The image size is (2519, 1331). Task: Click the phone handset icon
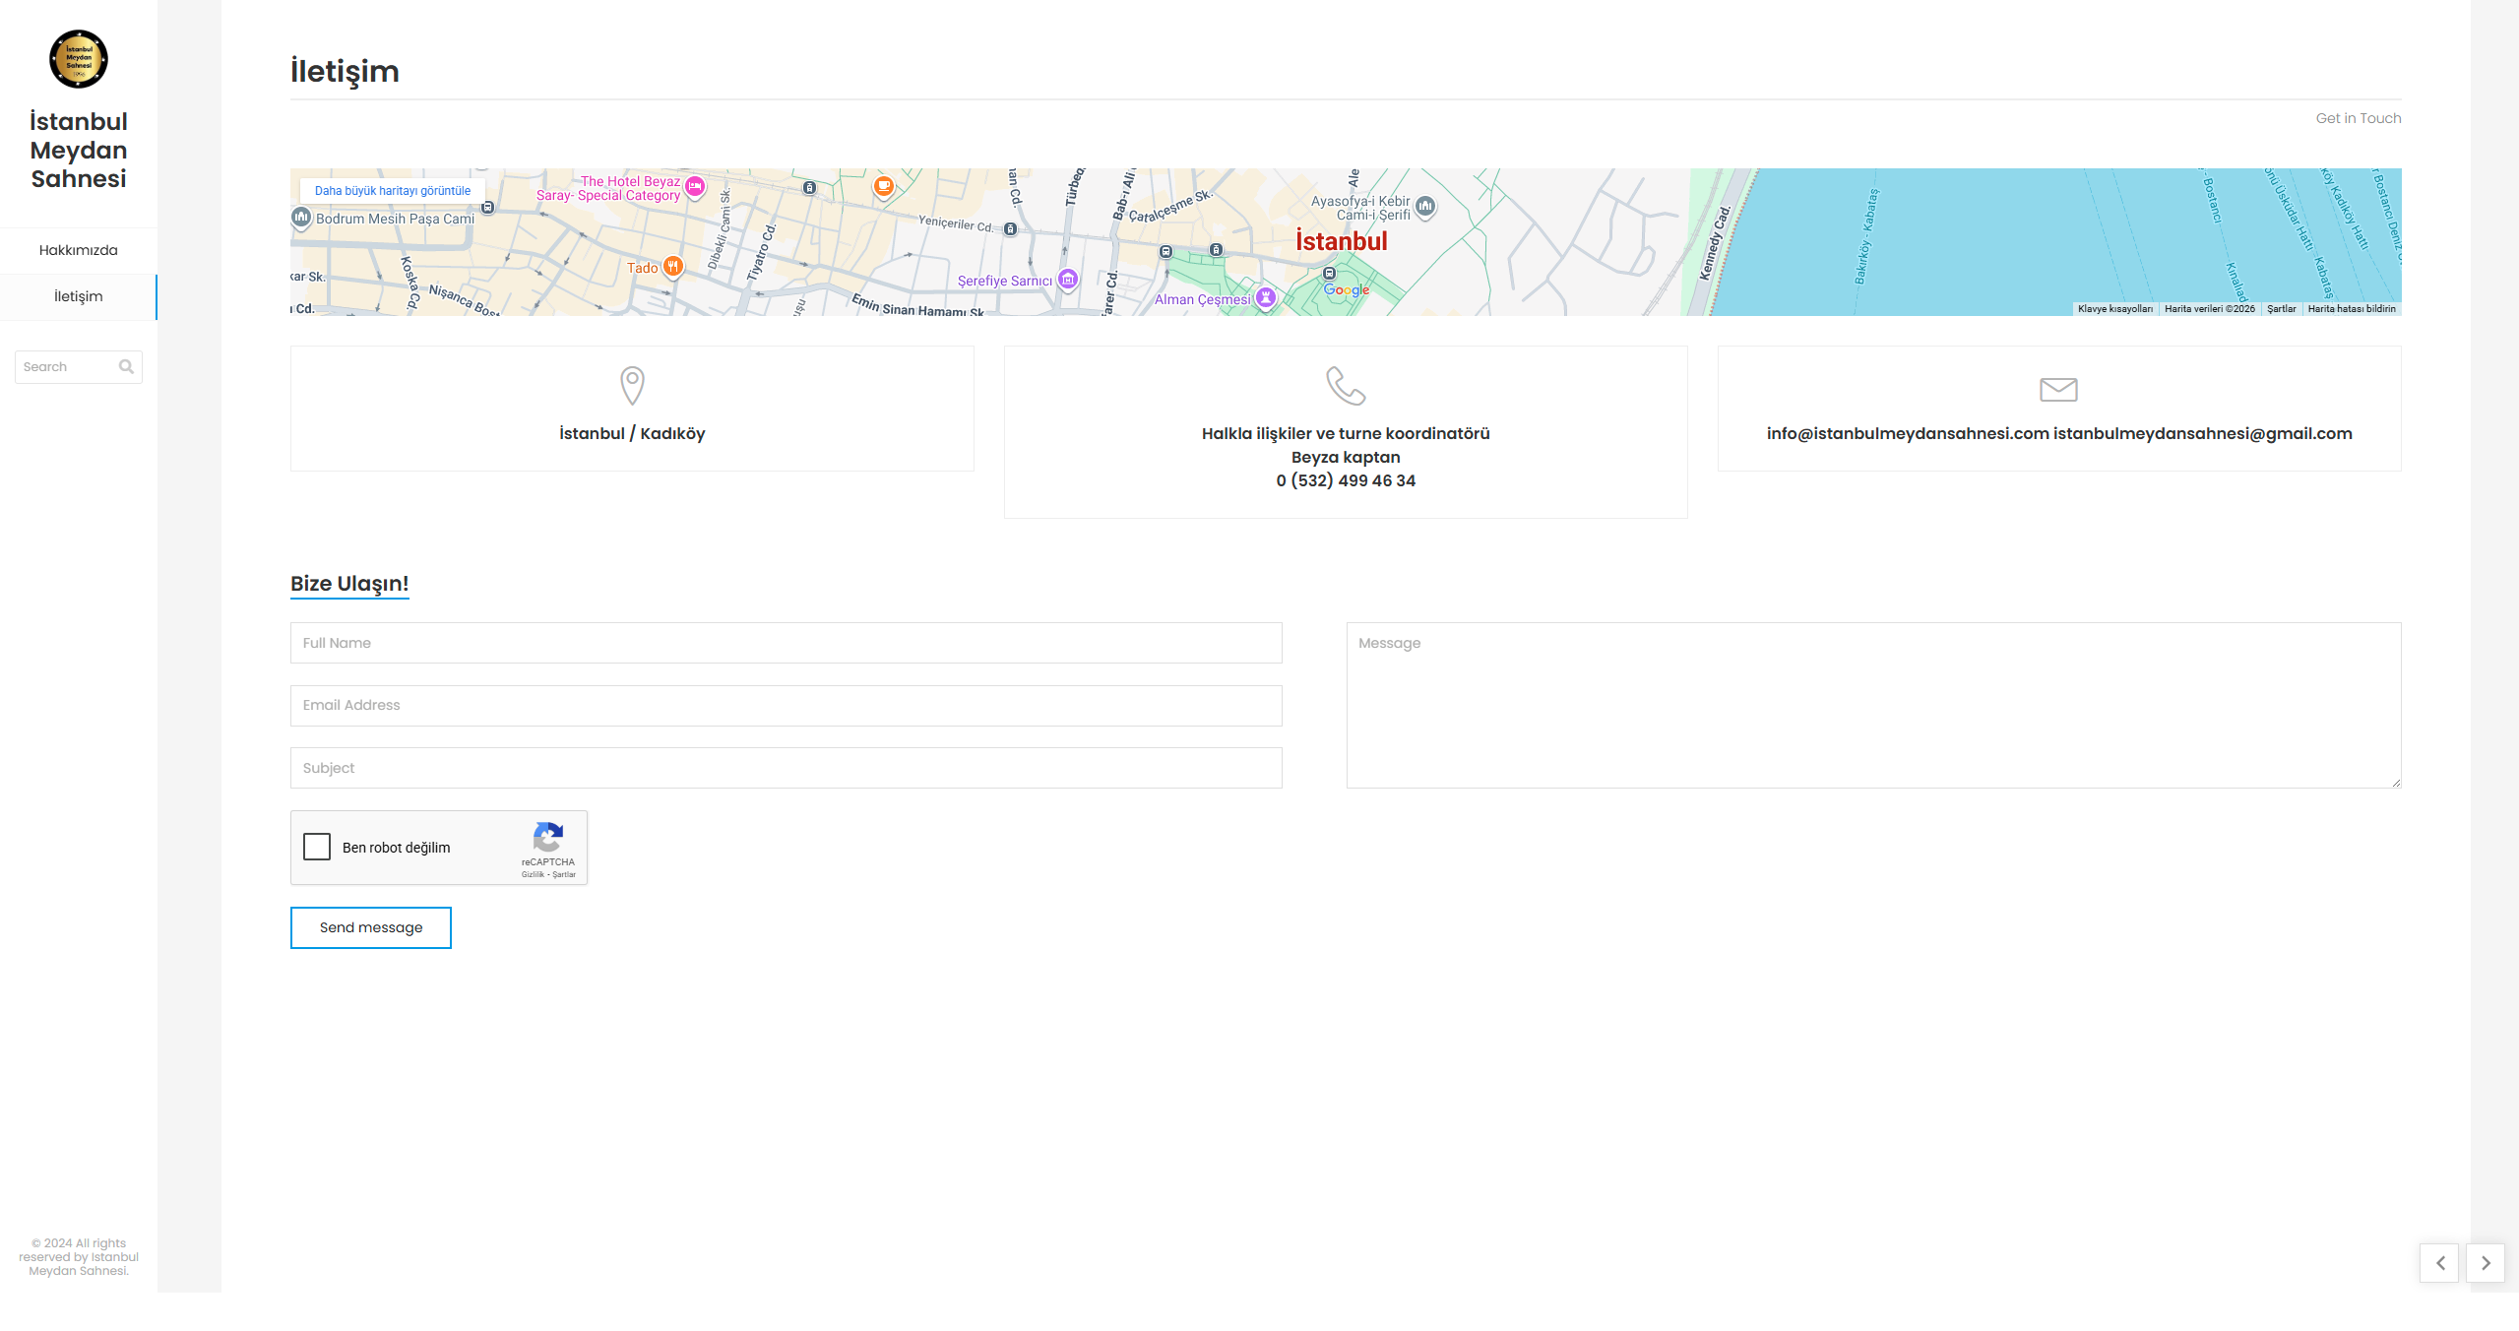(1346, 386)
